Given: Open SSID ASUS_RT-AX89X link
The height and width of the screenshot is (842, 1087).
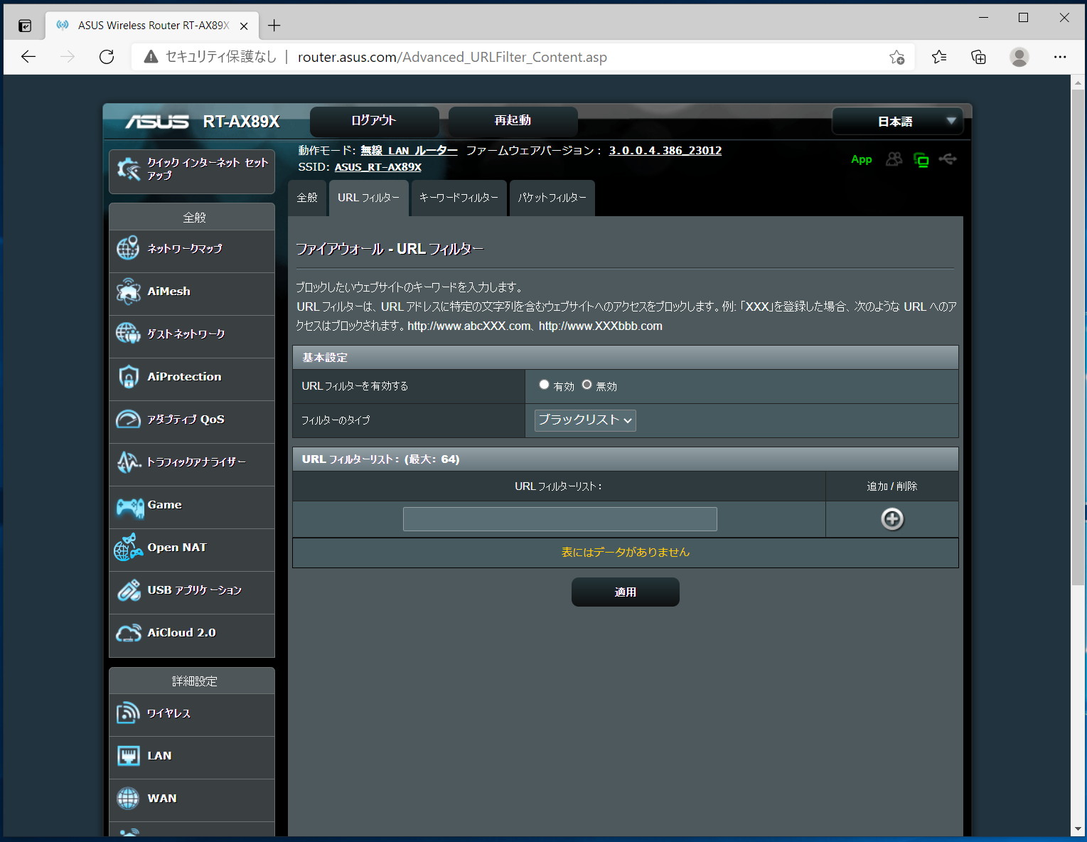Looking at the screenshot, I should [378, 167].
